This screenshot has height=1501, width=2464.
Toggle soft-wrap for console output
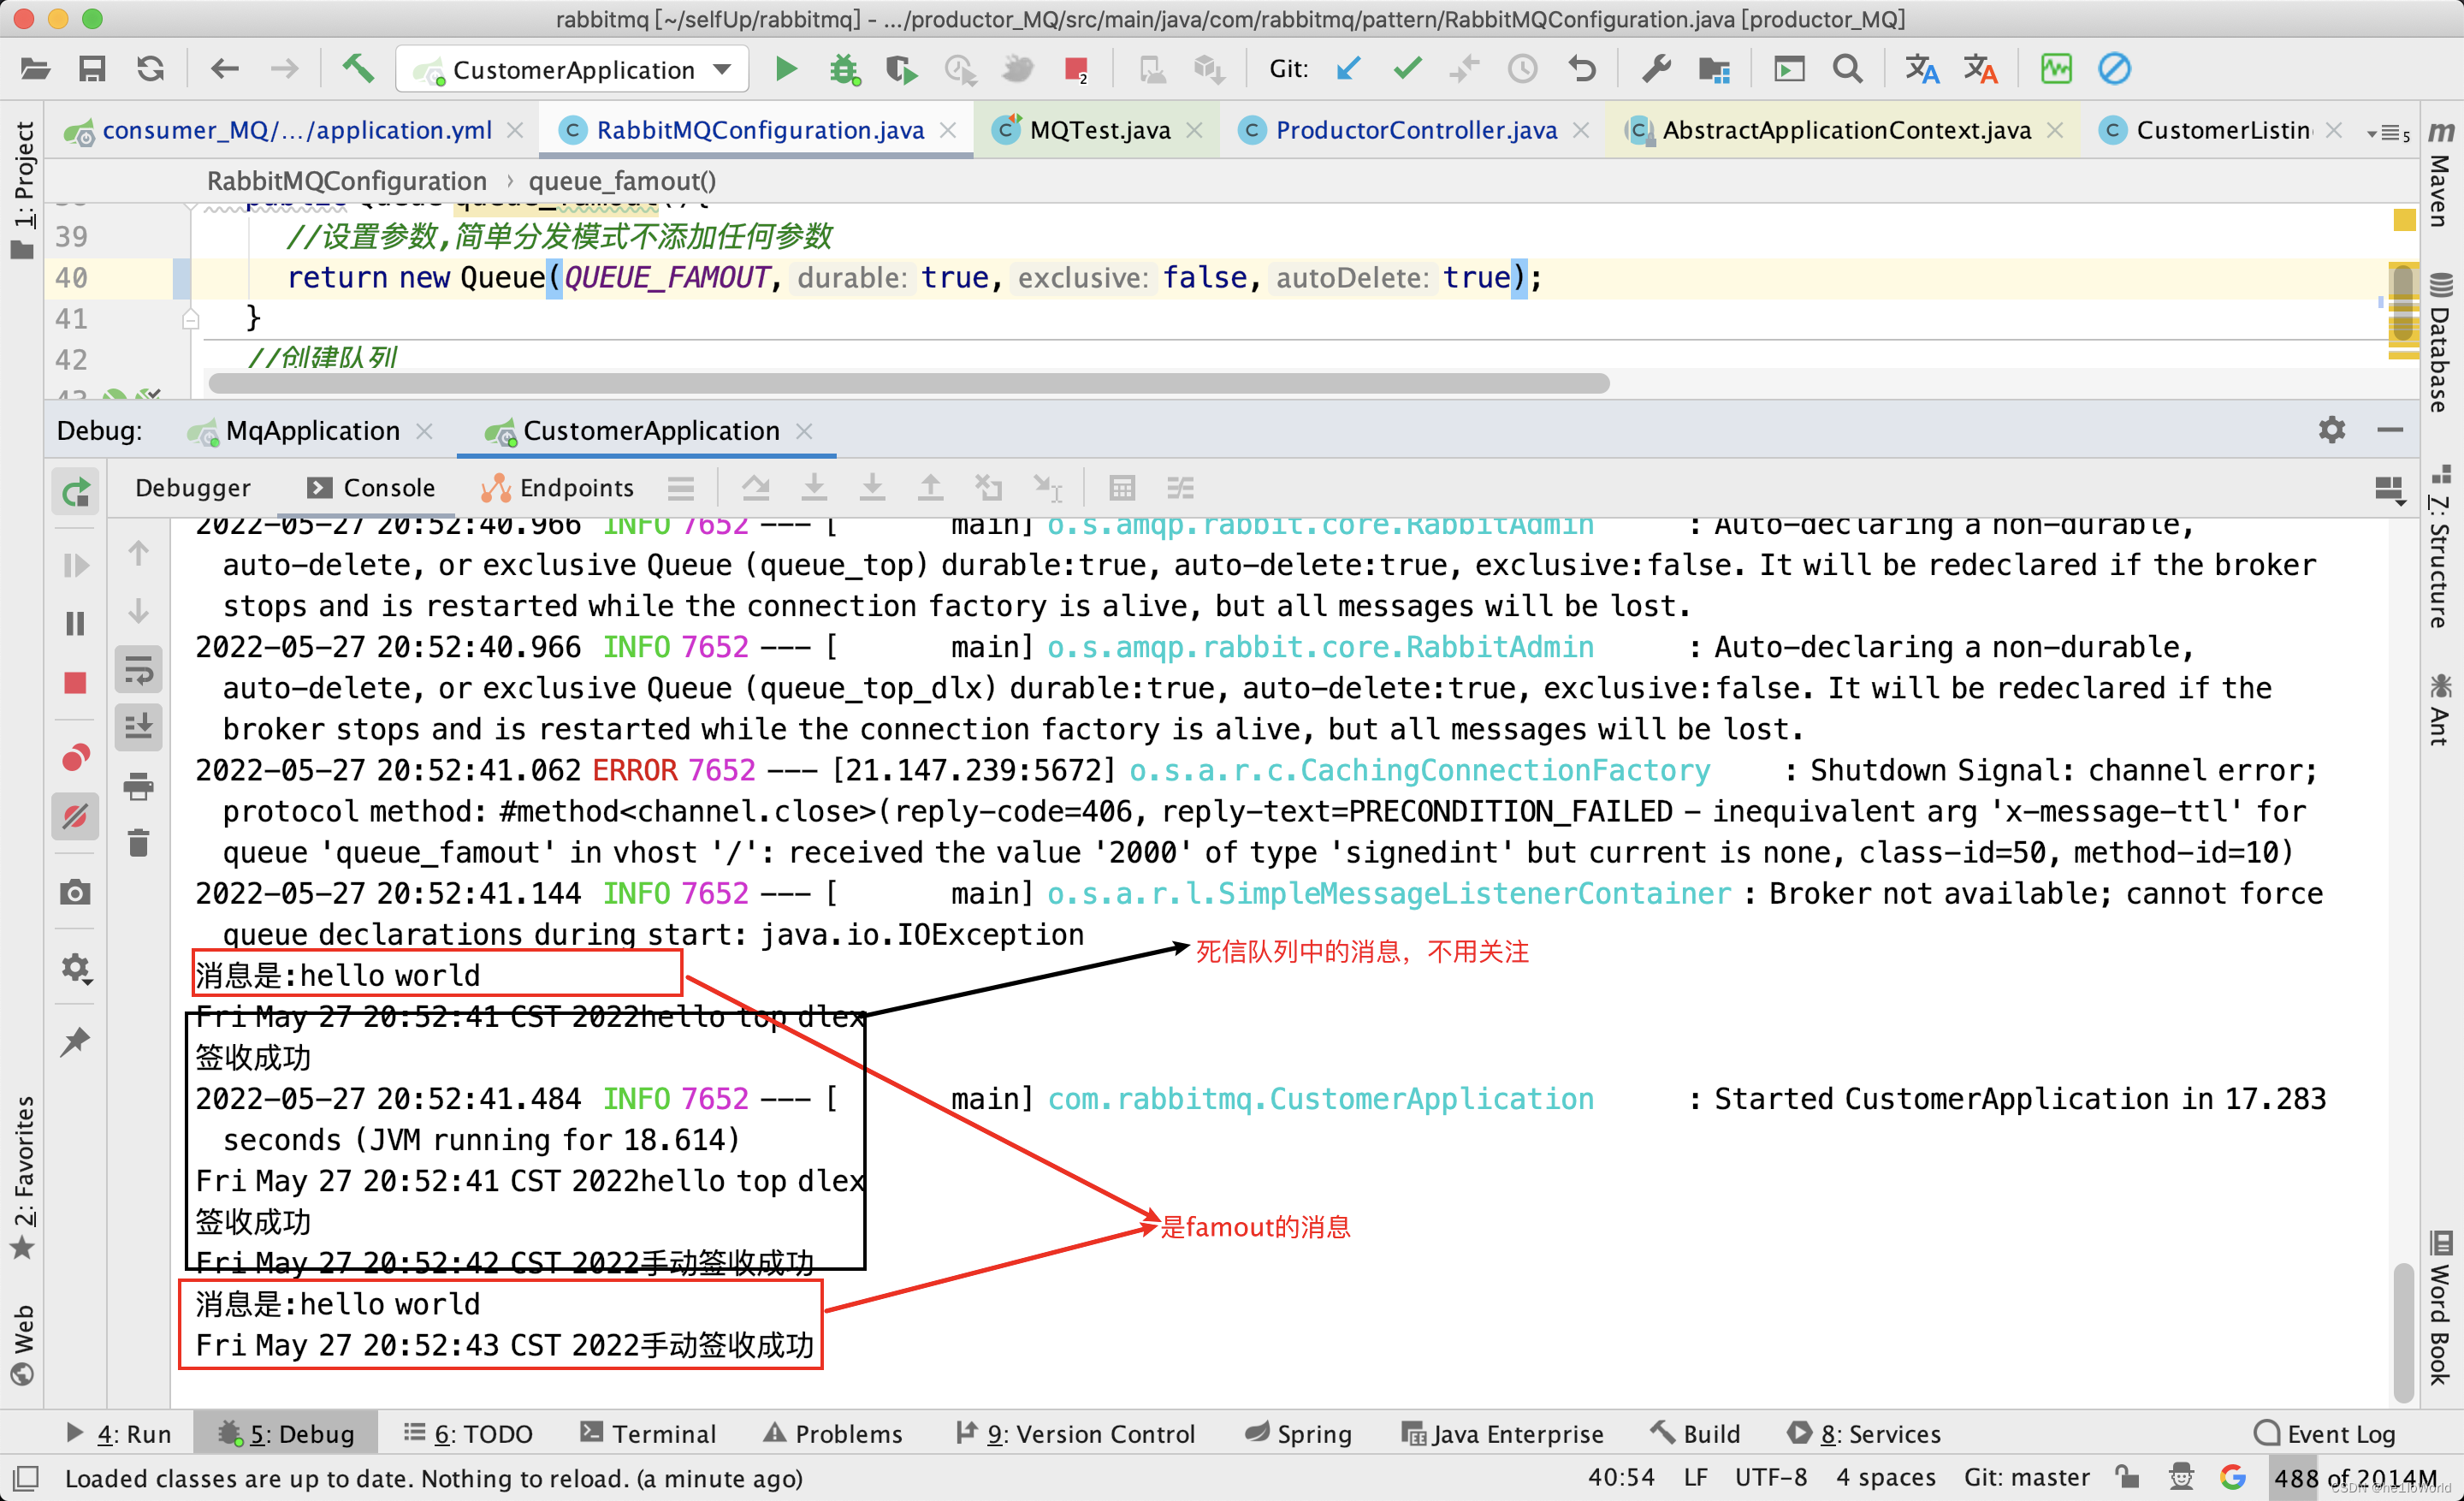coord(138,668)
